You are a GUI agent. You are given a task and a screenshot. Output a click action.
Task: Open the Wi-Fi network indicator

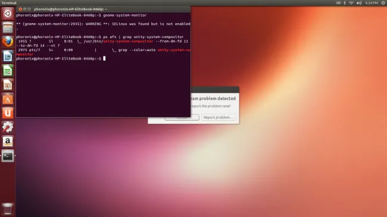[x=351, y=3]
